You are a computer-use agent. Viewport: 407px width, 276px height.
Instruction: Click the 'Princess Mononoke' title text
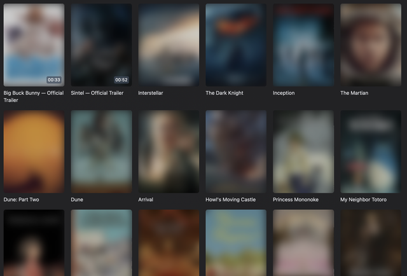296,200
